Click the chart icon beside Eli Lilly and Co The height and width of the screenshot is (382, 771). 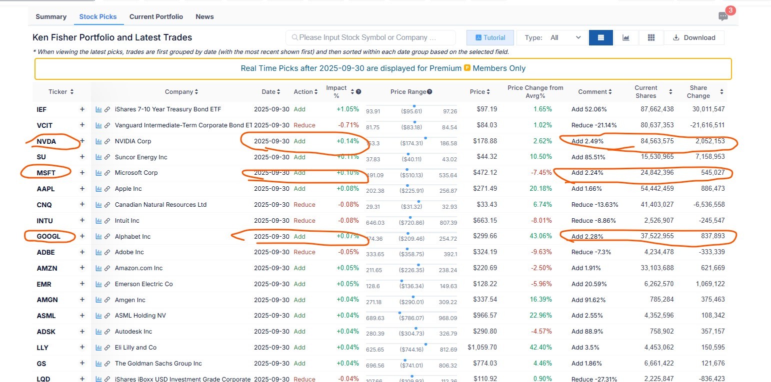tap(98, 348)
